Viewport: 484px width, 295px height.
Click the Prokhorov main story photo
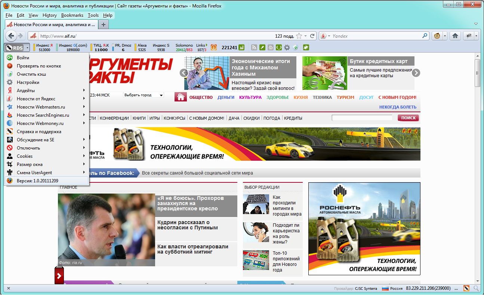107,230
